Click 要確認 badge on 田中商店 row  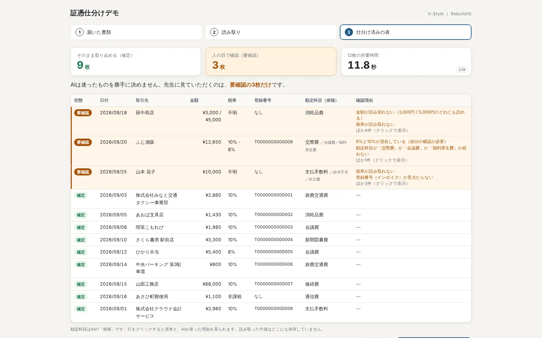pyautogui.click(x=83, y=113)
